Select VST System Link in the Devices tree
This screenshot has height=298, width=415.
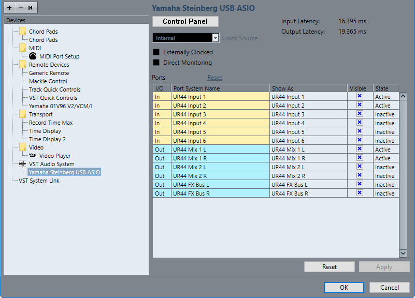[x=39, y=181]
